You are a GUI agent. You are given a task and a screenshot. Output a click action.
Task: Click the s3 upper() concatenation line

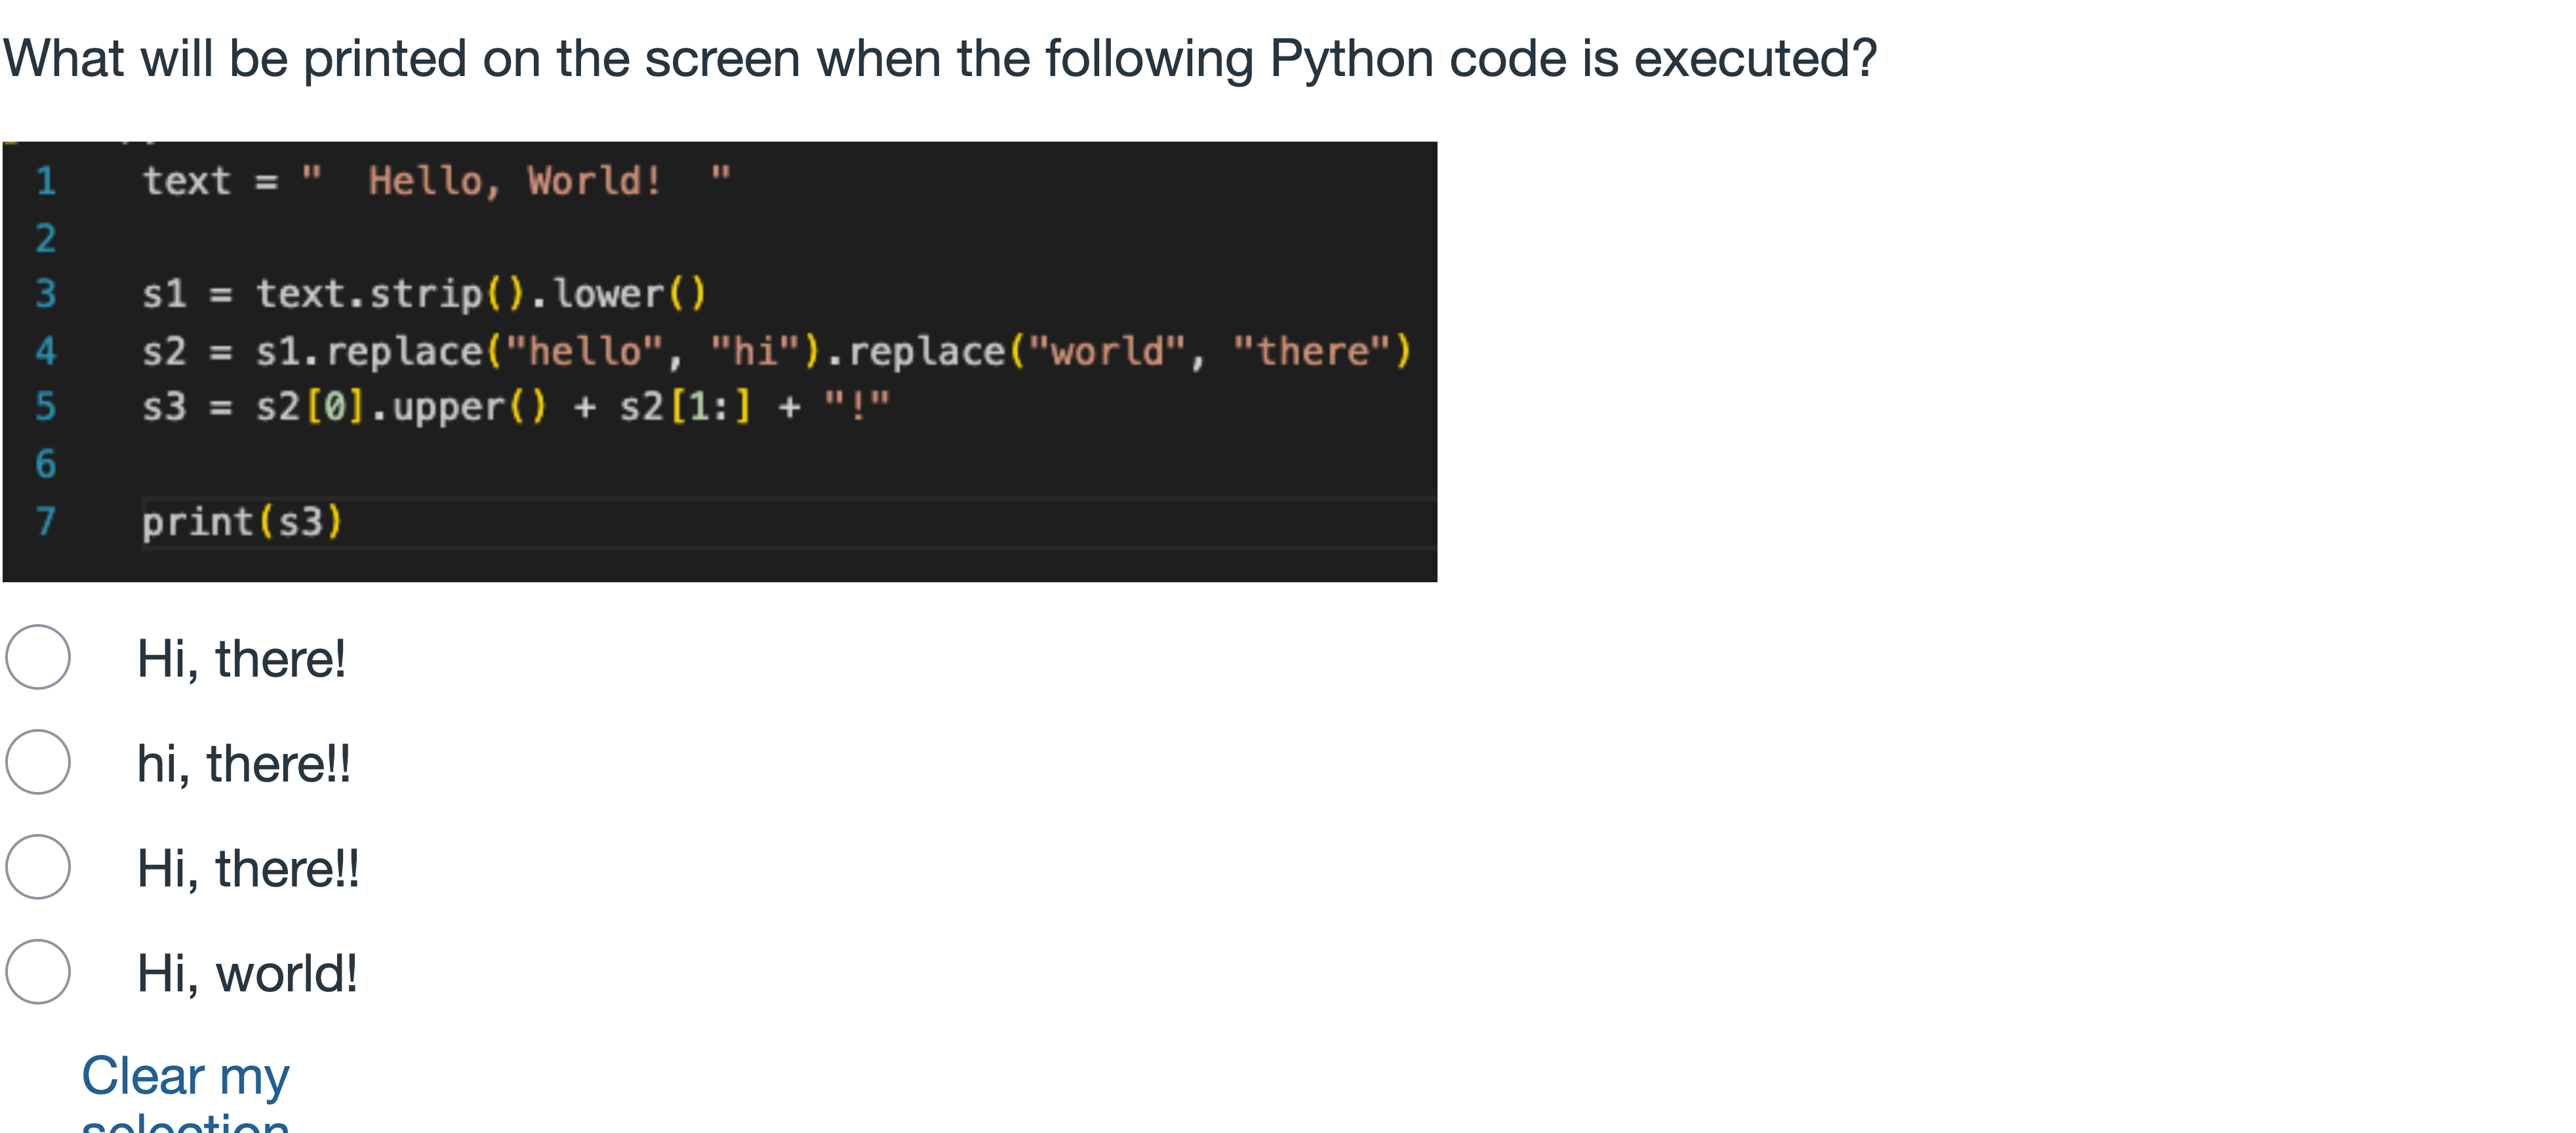point(515,407)
